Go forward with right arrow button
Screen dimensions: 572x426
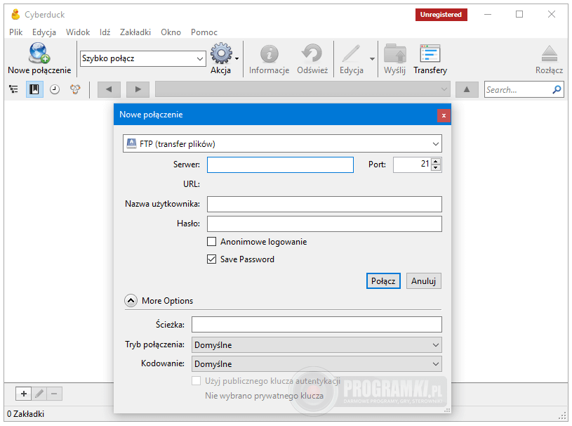(x=138, y=89)
